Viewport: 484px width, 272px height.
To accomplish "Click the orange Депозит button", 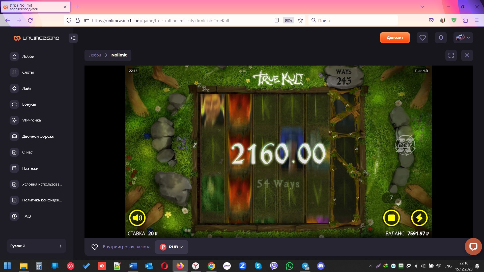I will 395,38.
